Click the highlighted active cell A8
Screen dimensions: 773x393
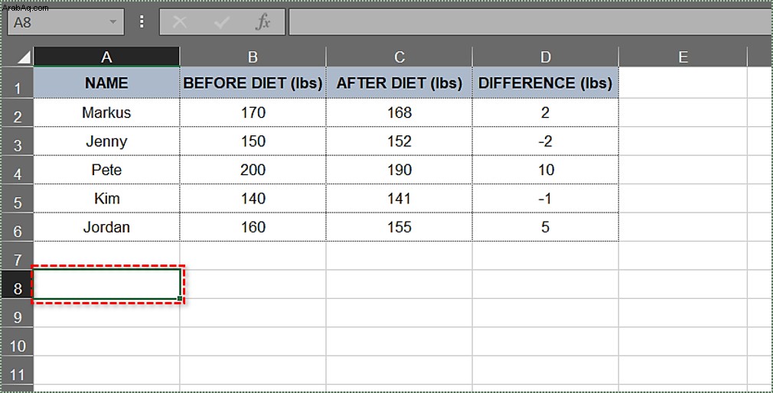107,284
